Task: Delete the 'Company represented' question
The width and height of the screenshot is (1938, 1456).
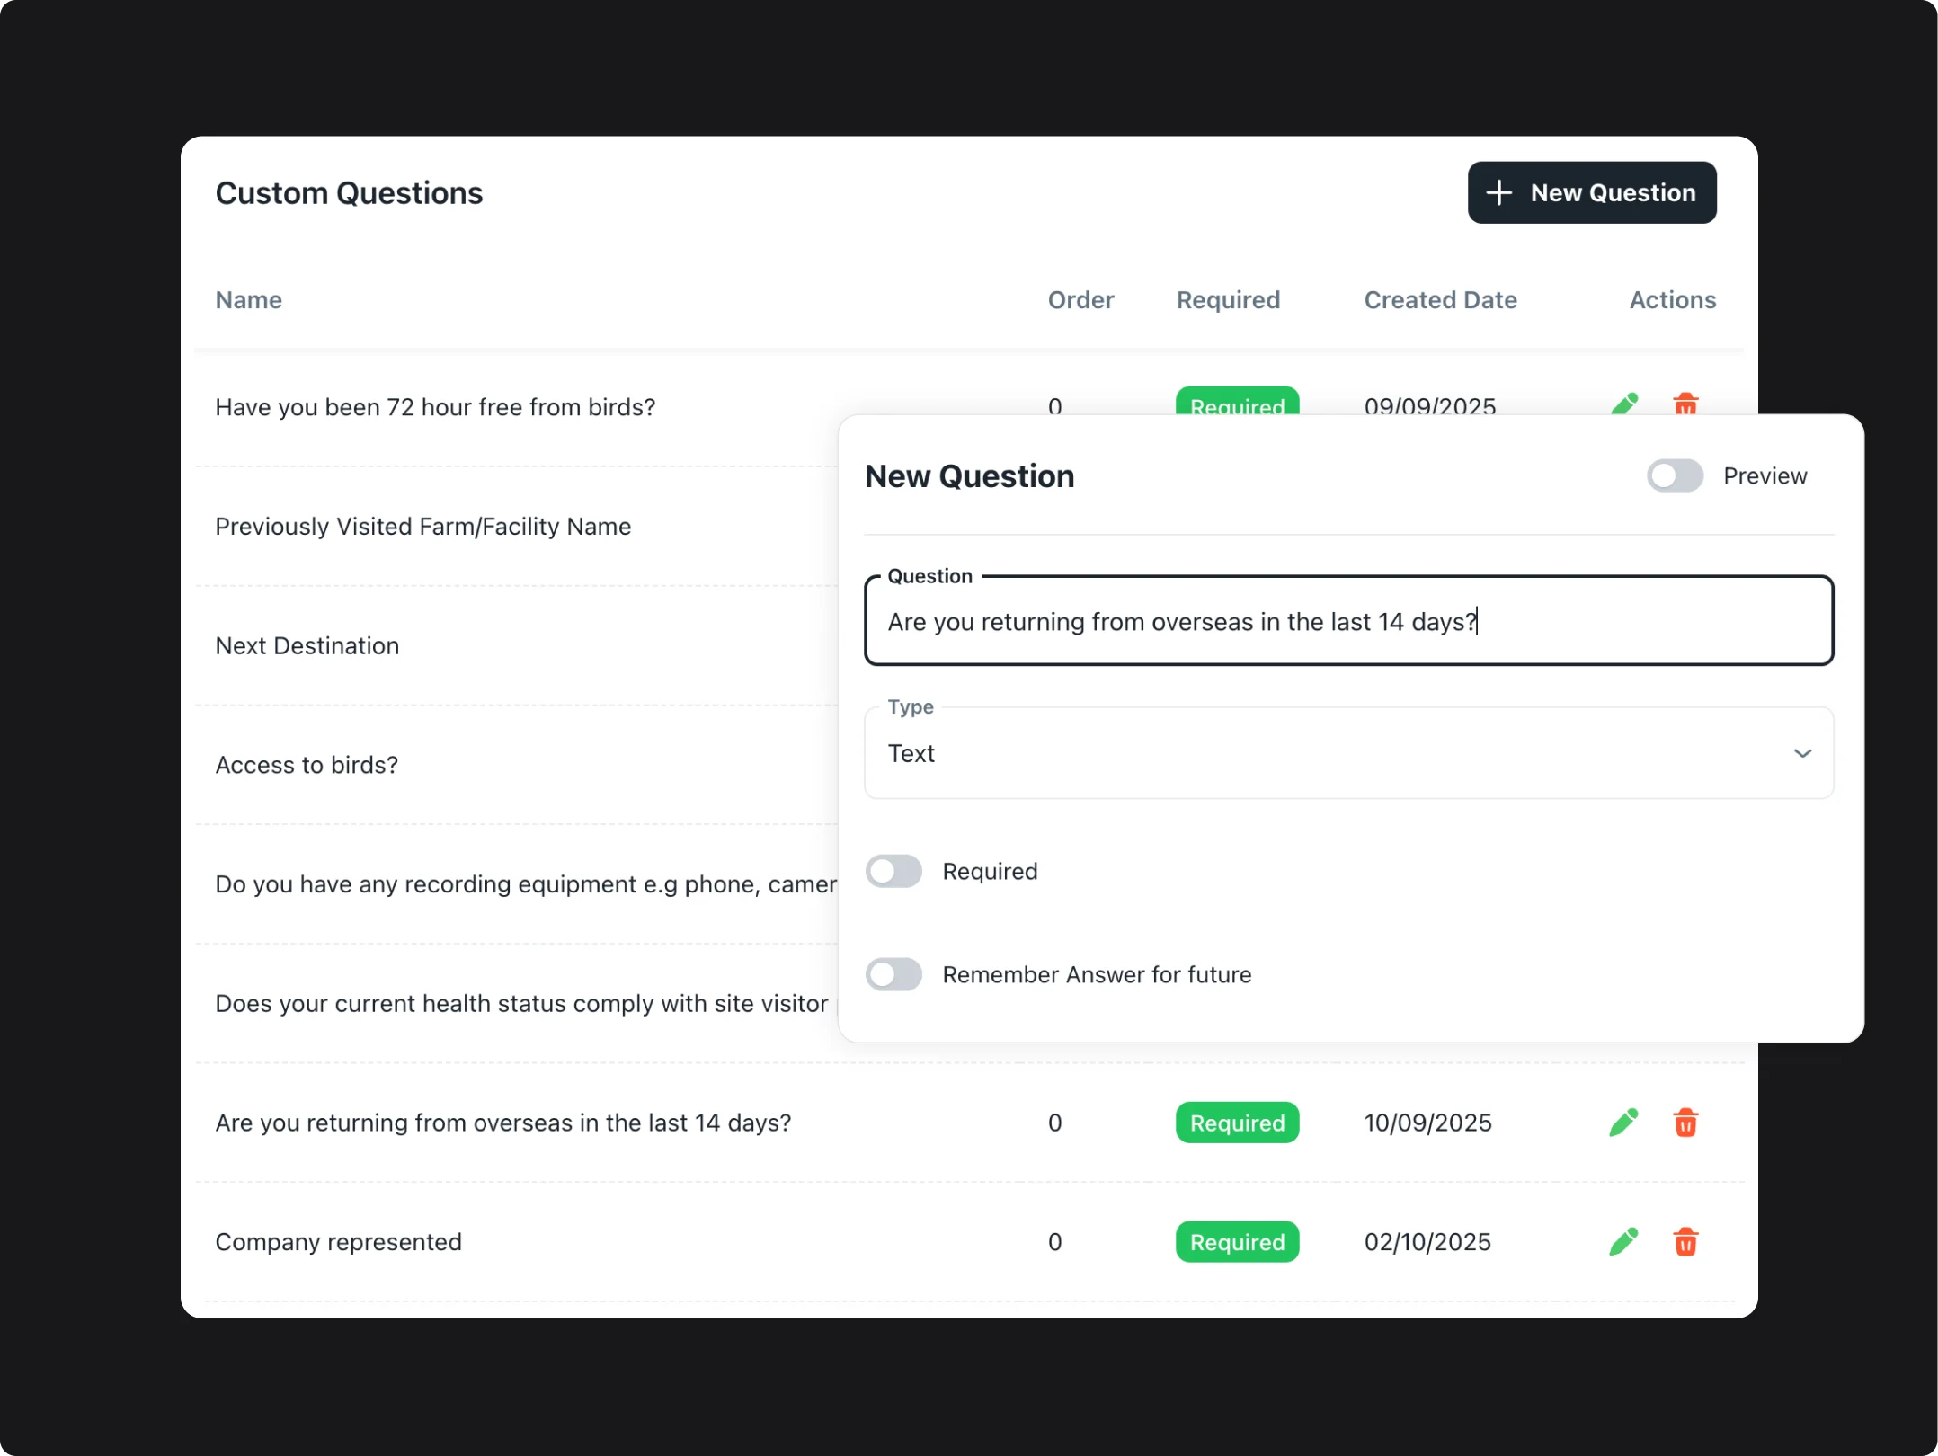Action: (x=1685, y=1241)
